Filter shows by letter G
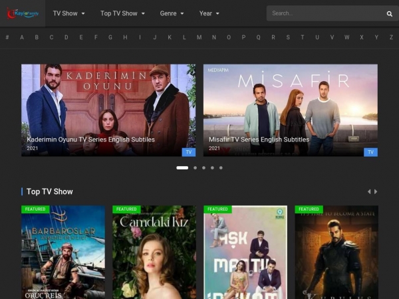This screenshot has height=299, width=399. (110, 37)
